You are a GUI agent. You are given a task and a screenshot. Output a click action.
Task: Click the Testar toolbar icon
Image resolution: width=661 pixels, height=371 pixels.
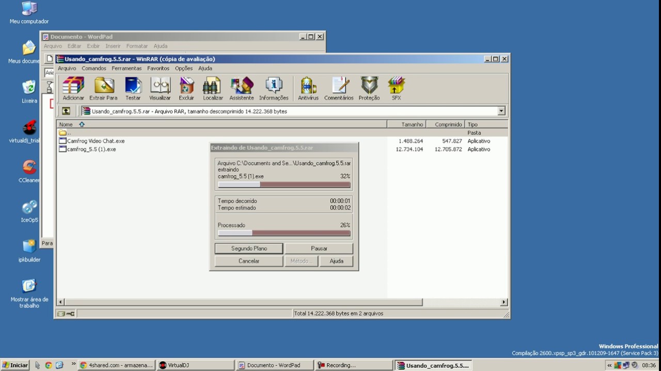(133, 89)
